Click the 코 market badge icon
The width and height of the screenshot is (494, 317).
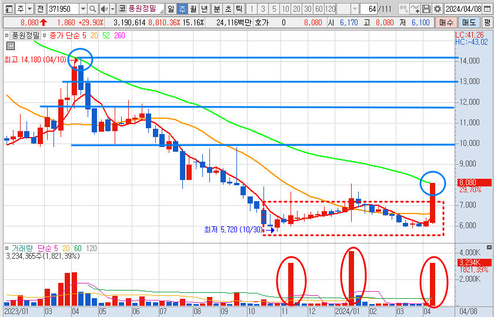122,9
